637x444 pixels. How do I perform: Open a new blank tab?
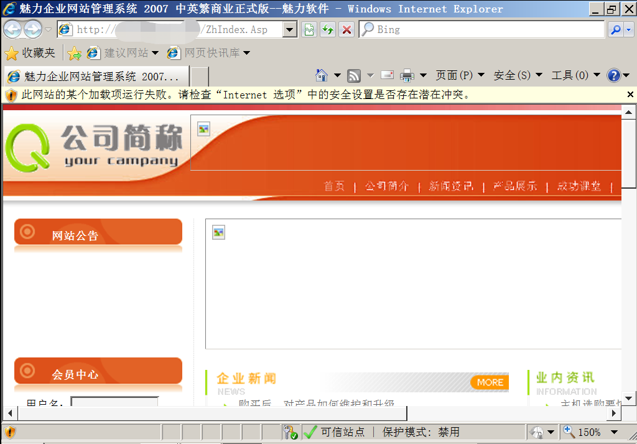[x=200, y=76]
